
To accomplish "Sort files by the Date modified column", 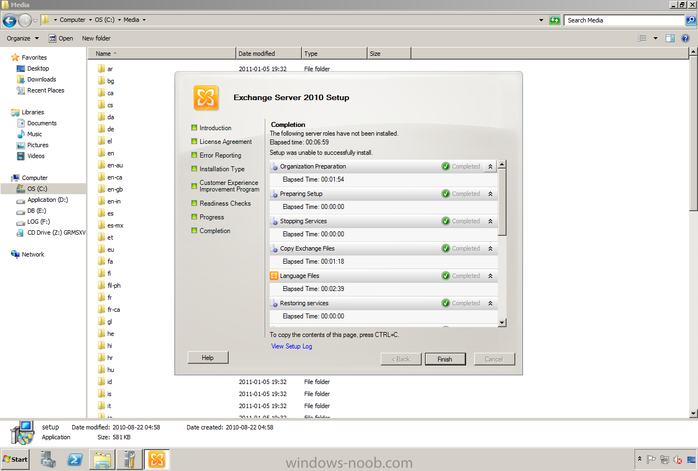I will tap(269, 54).
